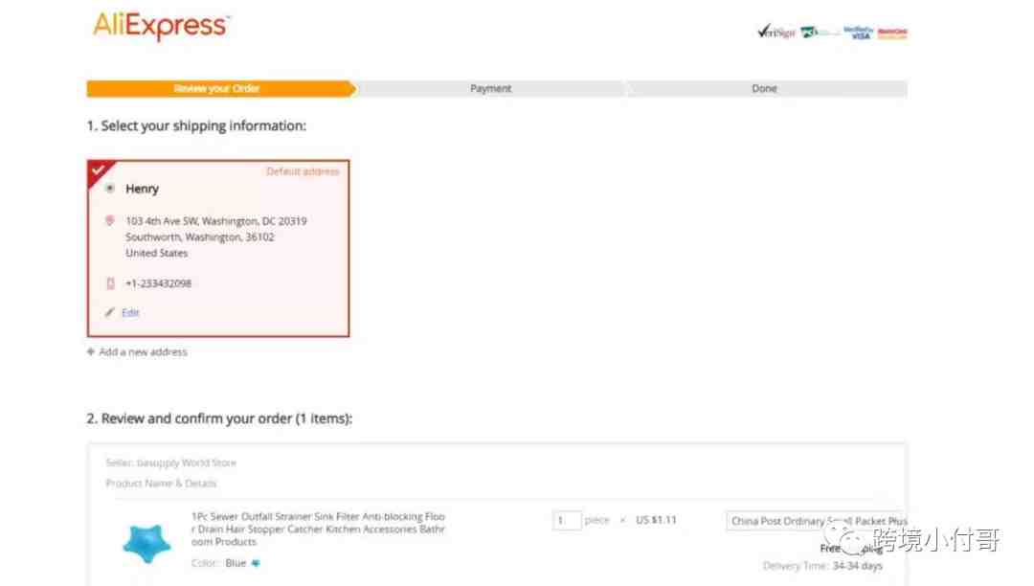Image resolution: width=1034 pixels, height=586 pixels.
Task: Click phone number +1-233432098
Action: point(158,283)
